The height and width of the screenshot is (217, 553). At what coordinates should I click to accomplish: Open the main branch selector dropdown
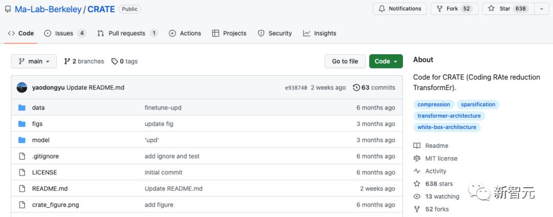point(34,61)
